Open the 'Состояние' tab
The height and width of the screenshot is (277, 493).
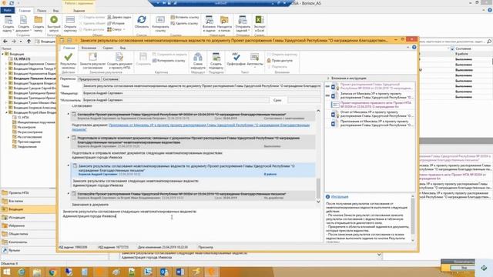(110, 79)
